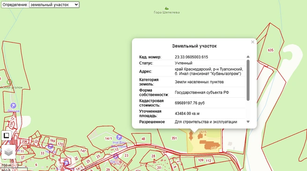Select parcel numbered 23

[x=126, y=156]
